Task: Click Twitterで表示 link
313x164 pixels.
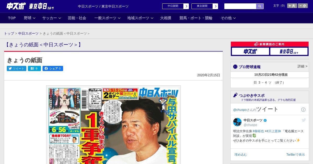Action: [296, 155]
